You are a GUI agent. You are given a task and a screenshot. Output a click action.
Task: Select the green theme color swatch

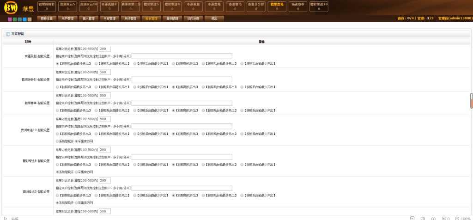pyautogui.click(x=15, y=19)
